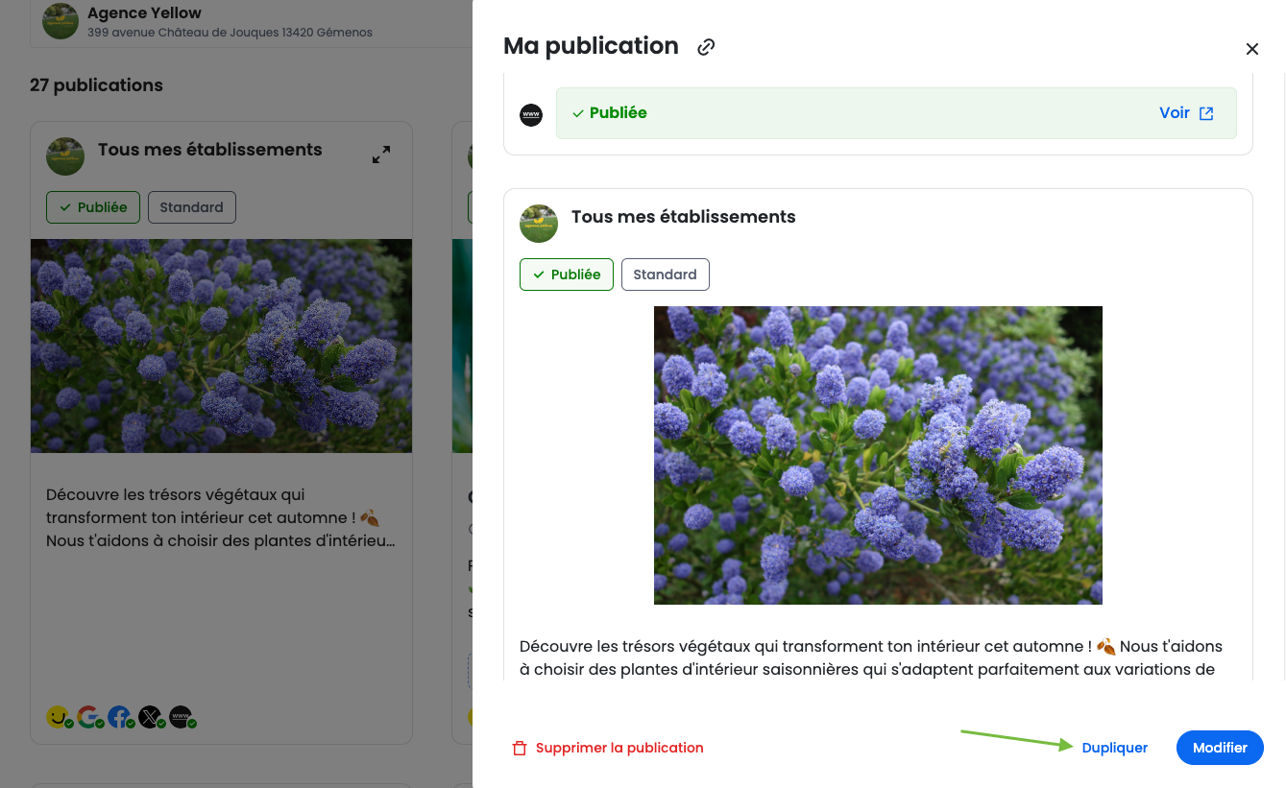The image size is (1286, 788).
Task: Open the large blue flowers image in panel
Action: pos(878,455)
